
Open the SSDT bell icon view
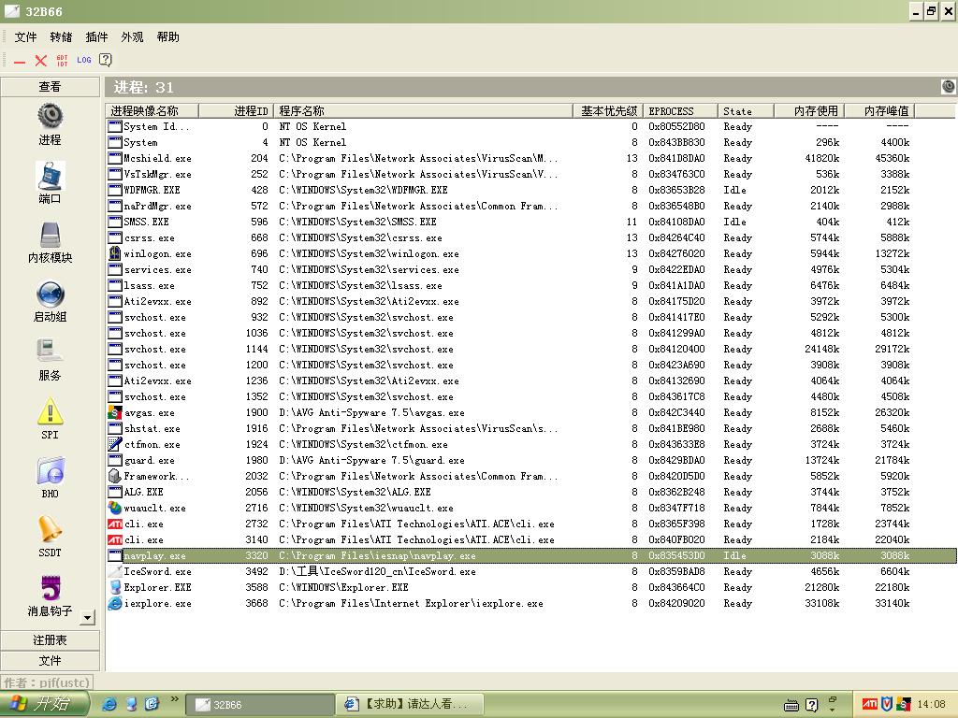(x=50, y=529)
